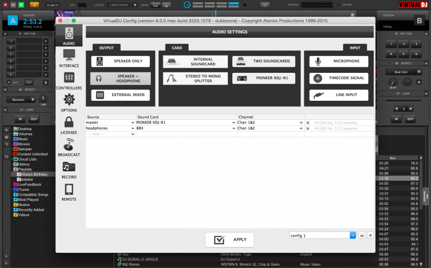Select Speaker Only output mode
The height and width of the screenshot is (268, 431).
(x=120, y=61)
